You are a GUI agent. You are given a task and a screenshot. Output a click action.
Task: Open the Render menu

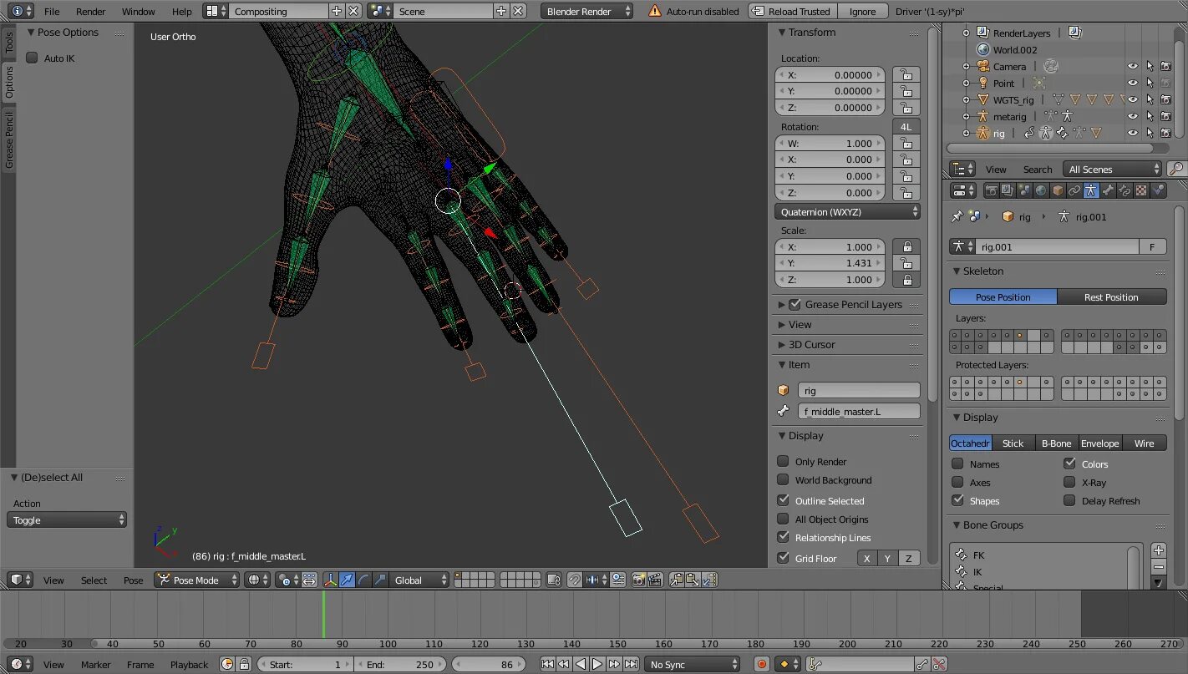90,11
